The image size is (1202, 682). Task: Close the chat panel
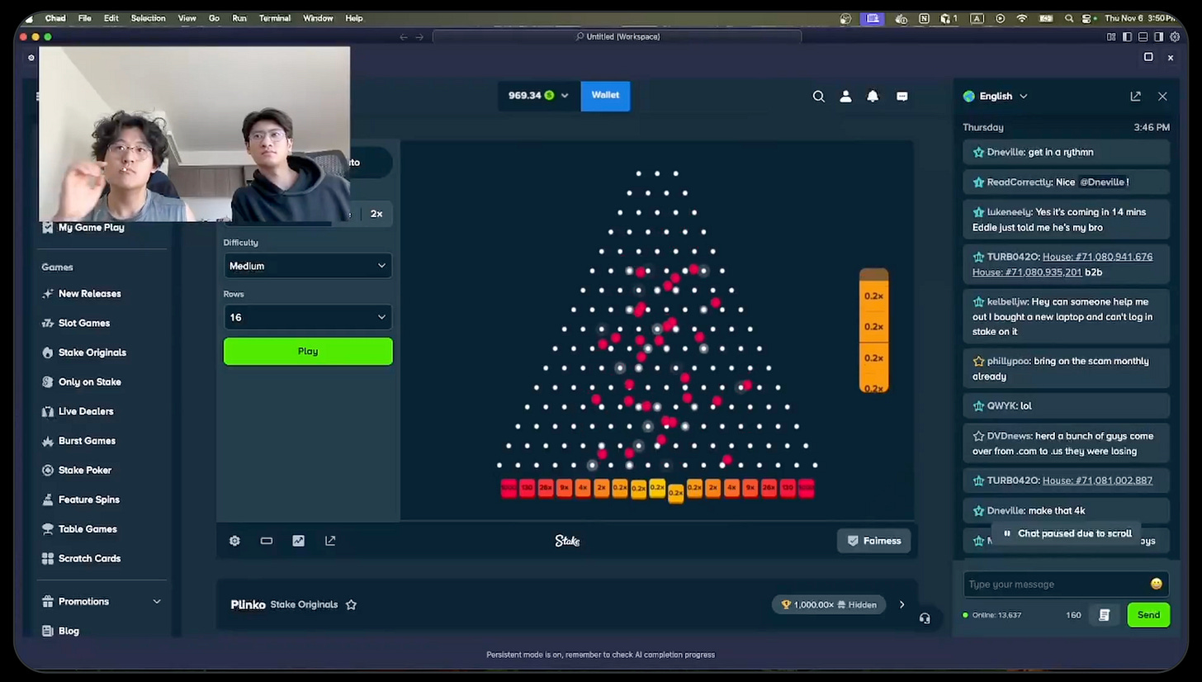point(1162,97)
